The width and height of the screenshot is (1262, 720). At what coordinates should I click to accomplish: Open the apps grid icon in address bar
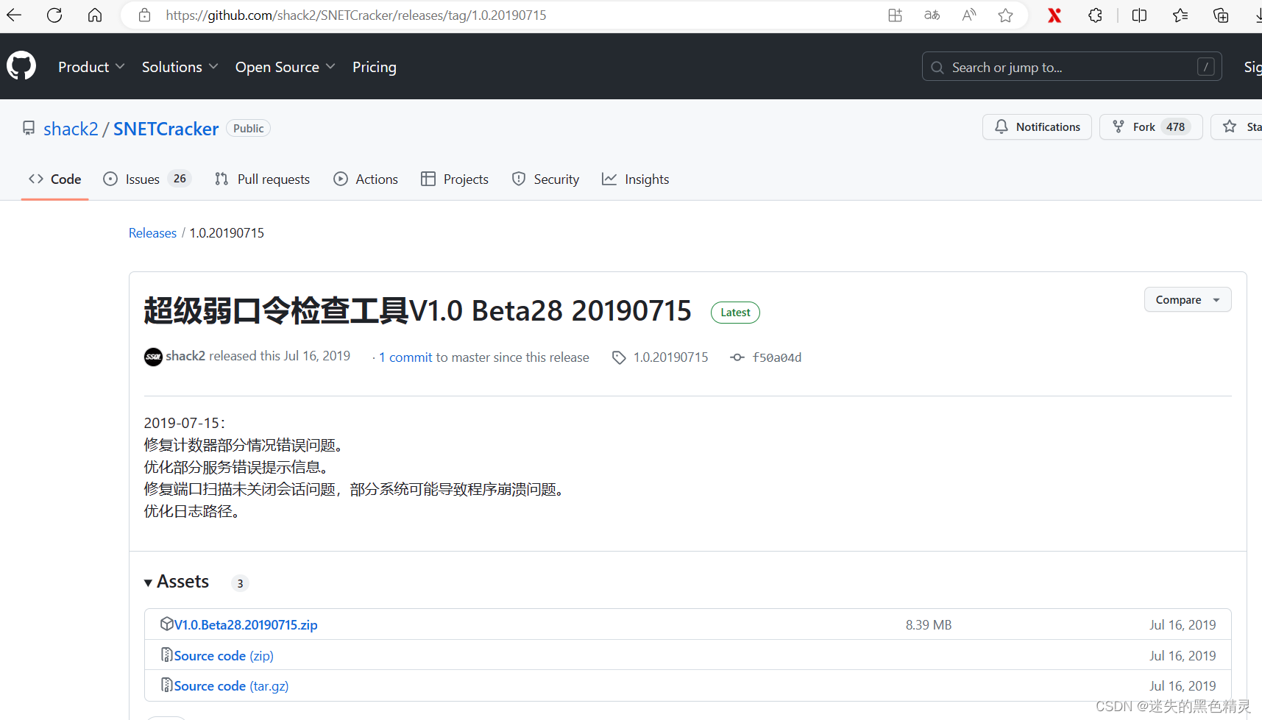(895, 15)
